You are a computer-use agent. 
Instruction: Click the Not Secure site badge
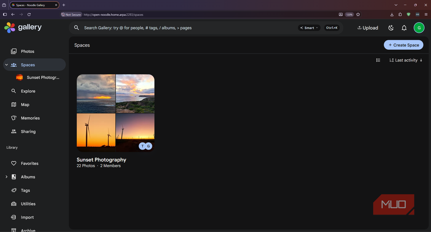(71, 15)
